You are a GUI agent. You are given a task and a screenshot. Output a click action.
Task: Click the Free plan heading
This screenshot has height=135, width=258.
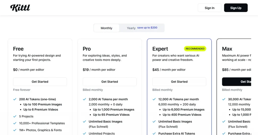18,49
